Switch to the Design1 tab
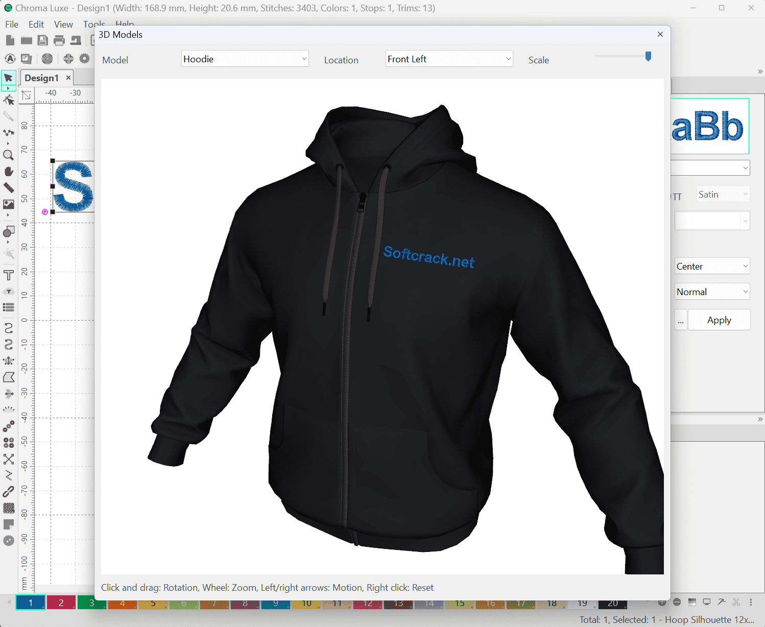Screen dimensions: 765x627 (x=42, y=78)
